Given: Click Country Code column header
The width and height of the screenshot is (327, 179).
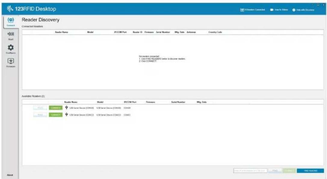Looking at the screenshot, I should point(215,32).
